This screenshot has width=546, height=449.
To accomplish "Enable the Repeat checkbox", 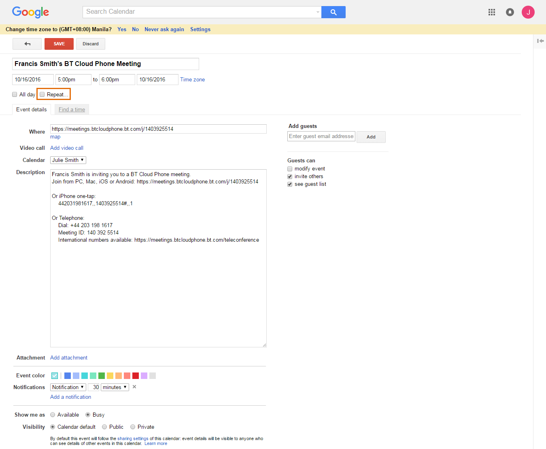I will pos(42,94).
